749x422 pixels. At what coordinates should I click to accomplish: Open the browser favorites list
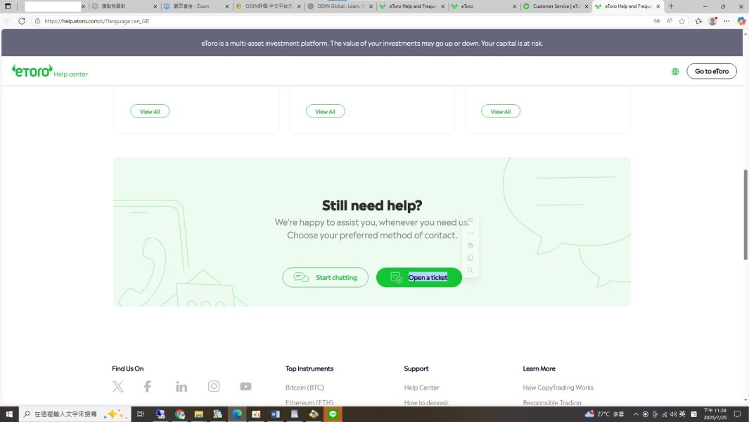pyautogui.click(x=698, y=21)
